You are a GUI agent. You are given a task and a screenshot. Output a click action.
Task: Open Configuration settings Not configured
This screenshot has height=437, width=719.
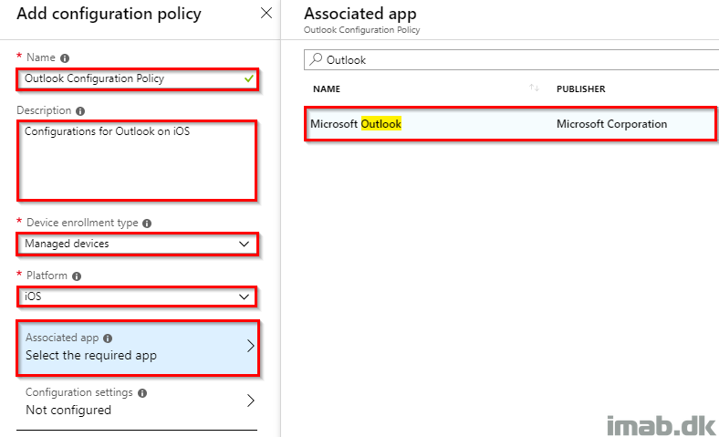pyautogui.click(x=137, y=401)
